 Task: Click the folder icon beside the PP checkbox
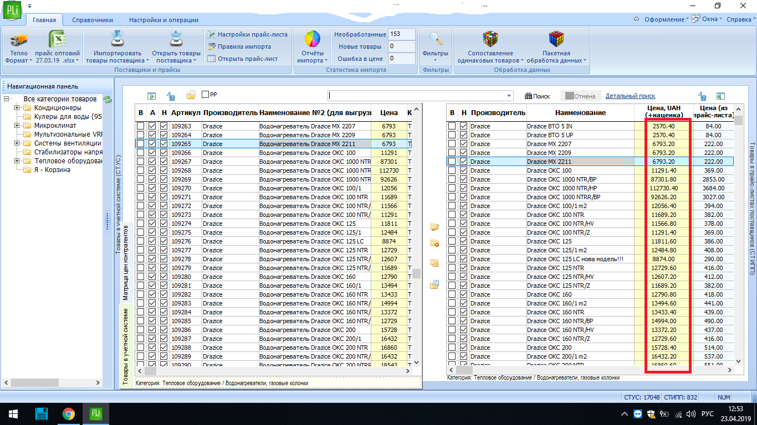(191, 96)
